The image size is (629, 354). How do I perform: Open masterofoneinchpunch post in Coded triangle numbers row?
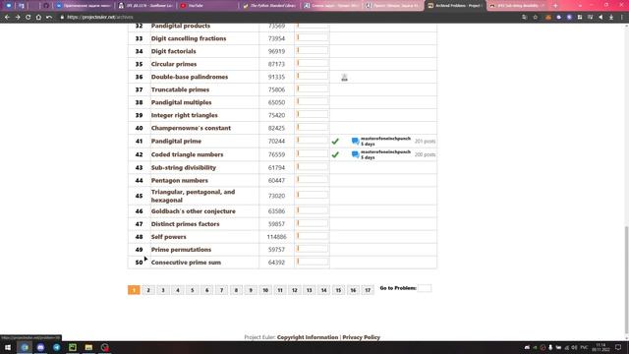(x=385, y=152)
